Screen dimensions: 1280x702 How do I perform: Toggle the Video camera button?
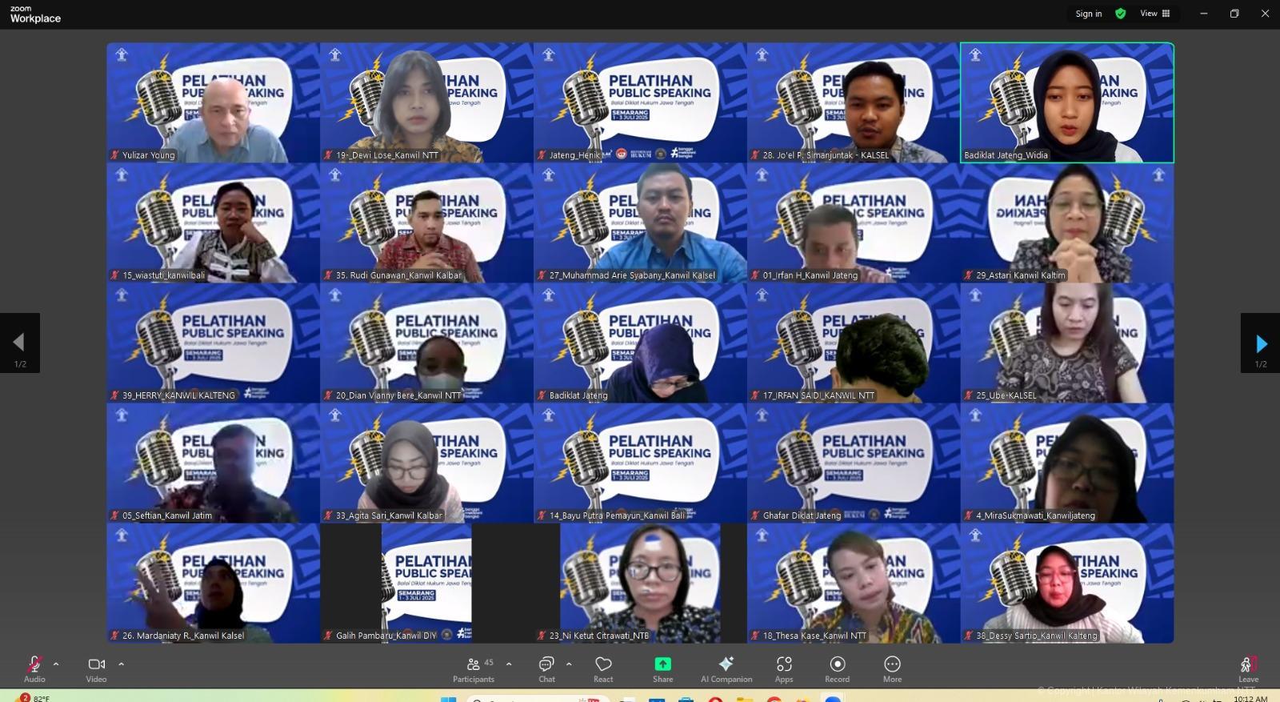point(96,668)
